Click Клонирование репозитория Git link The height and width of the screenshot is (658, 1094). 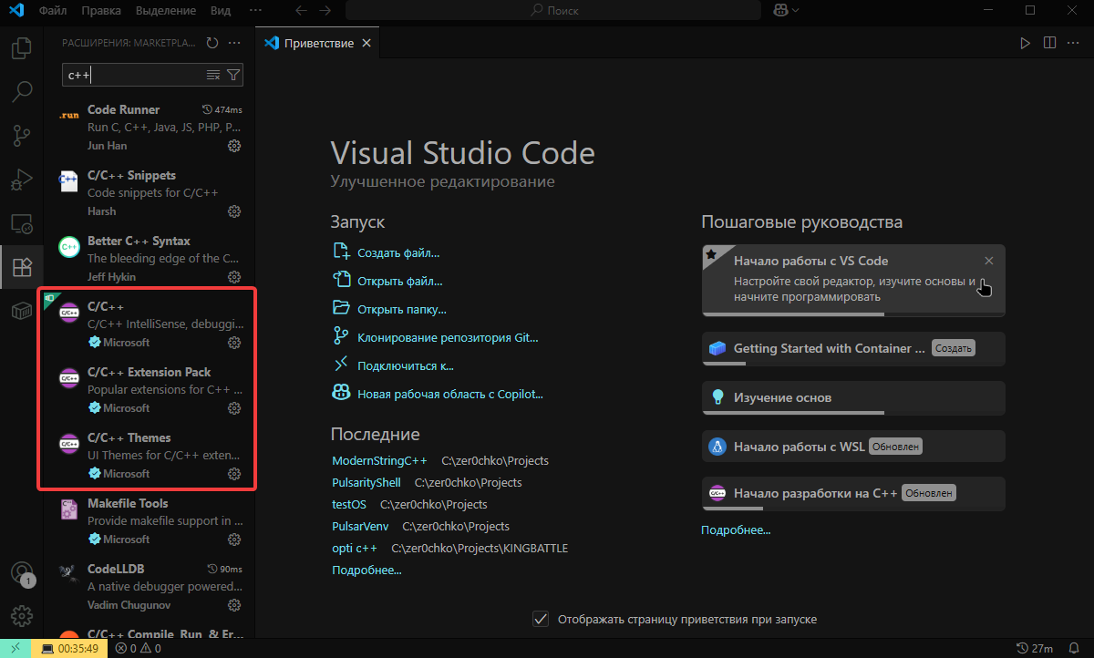click(448, 337)
